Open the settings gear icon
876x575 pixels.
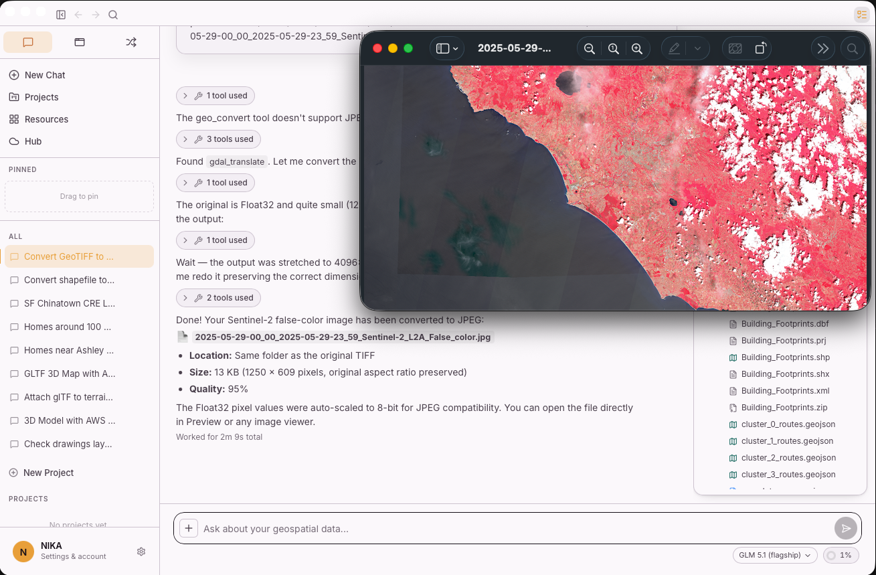click(141, 552)
